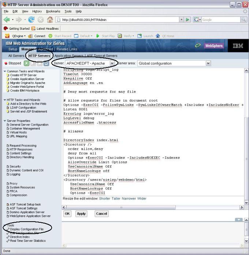Switch to the Setup tab
Screen dimensions: 249x255
click(13, 49)
